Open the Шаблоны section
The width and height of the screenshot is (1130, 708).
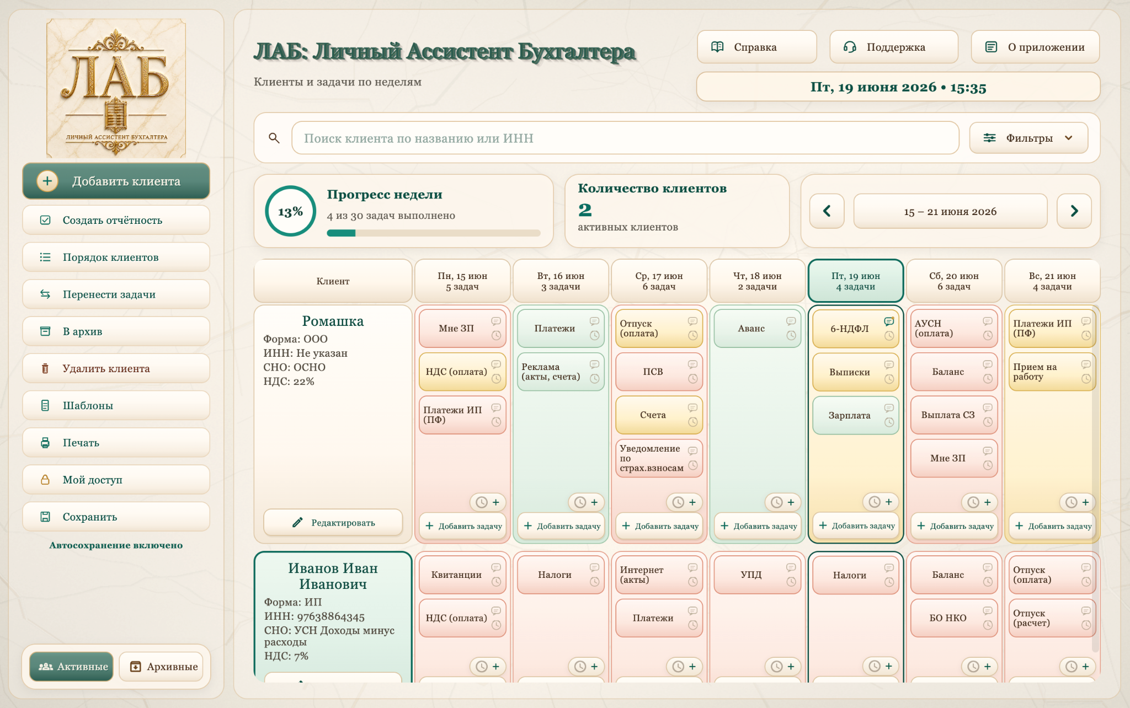116,405
